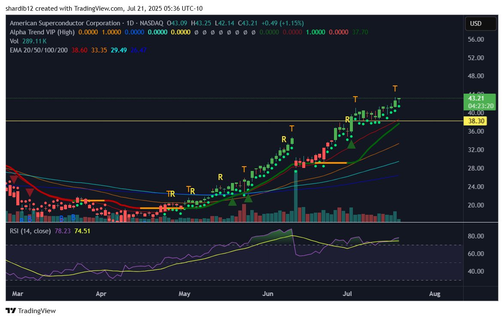
Task: Select the T marker in late May
Action: pyautogui.click(x=244, y=169)
